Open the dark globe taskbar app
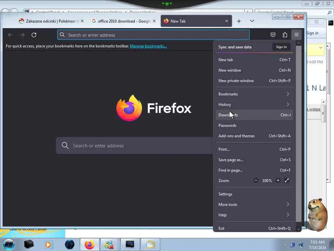Screen dimensions: 334x251 click(x=70, y=244)
